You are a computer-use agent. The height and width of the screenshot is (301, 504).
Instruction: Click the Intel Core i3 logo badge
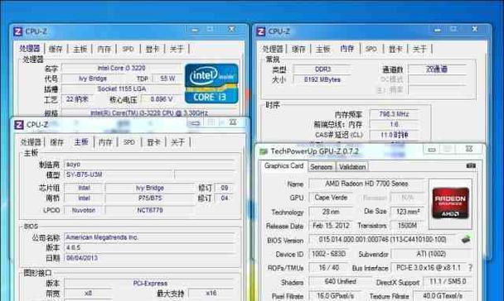pos(212,84)
